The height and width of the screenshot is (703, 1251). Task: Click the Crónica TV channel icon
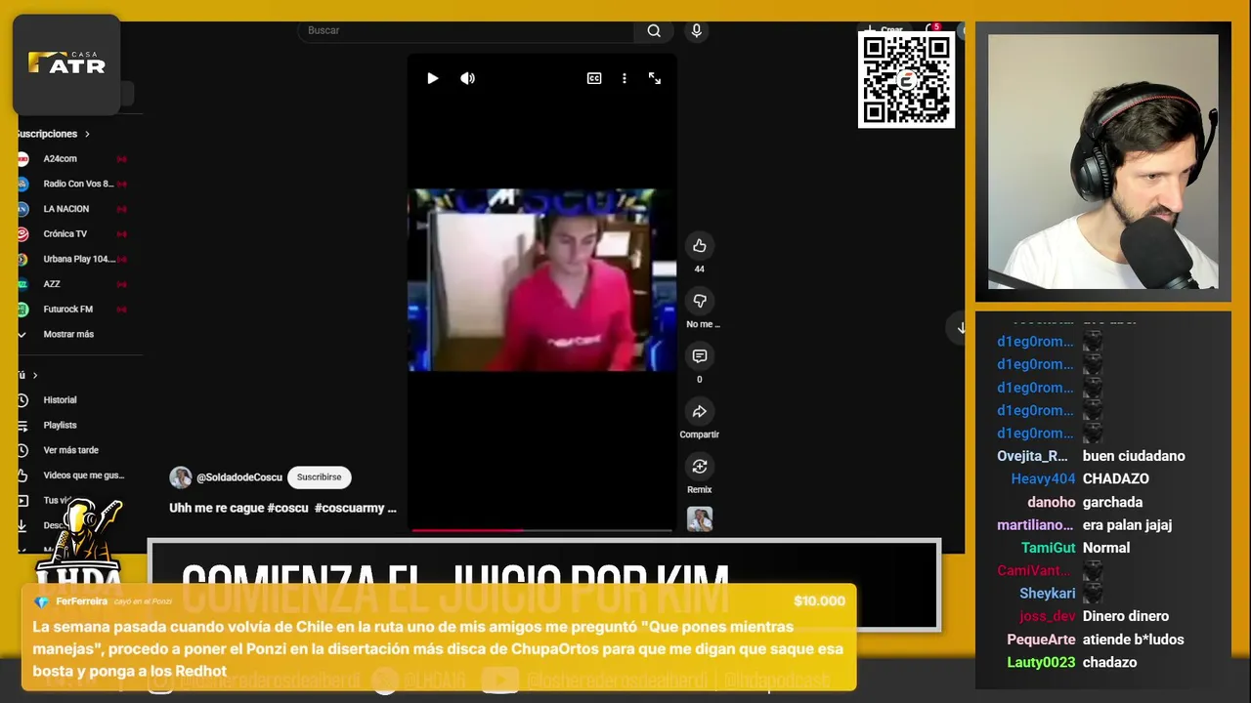click(x=22, y=234)
